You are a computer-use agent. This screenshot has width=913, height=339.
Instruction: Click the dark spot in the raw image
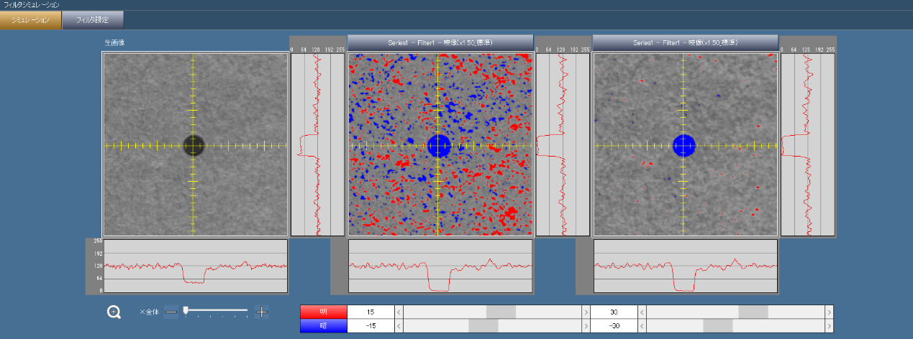click(193, 145)
